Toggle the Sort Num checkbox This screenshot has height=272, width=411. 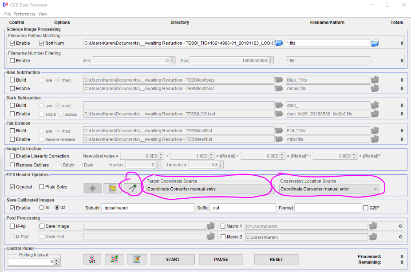tap(42, 43)
